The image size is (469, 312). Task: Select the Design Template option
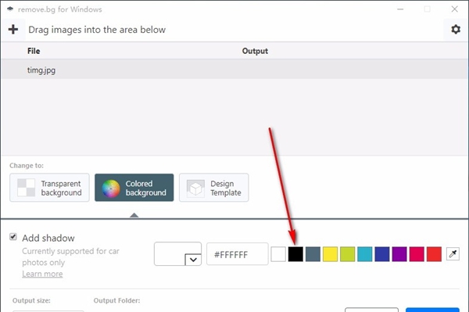214,188
